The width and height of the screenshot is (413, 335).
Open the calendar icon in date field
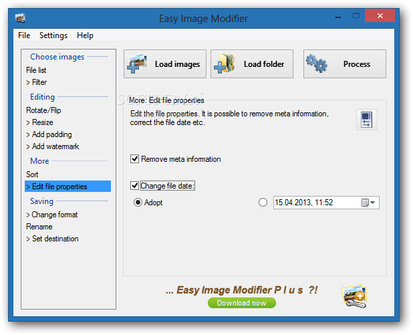point(365,203)
